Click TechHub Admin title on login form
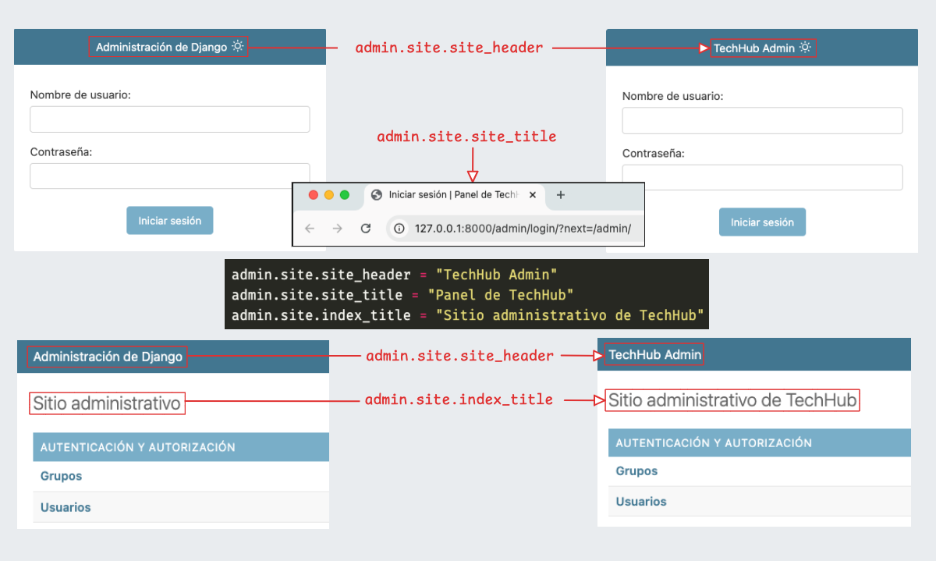The width and height of the screenshot is (936, 561). 754,48
